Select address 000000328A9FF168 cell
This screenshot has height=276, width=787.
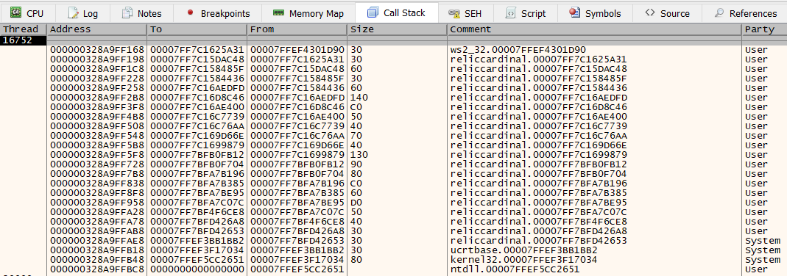97,50
